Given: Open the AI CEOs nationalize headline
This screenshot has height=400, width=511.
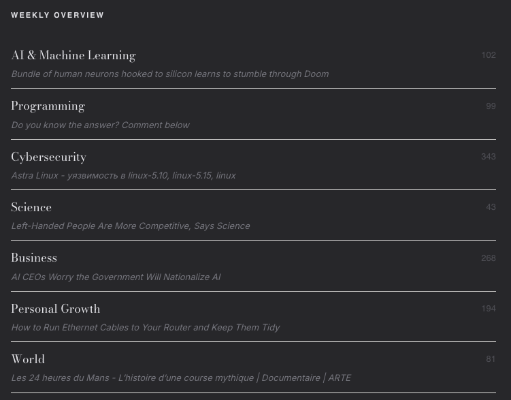Looking at the screenshot, I should 116,277.
